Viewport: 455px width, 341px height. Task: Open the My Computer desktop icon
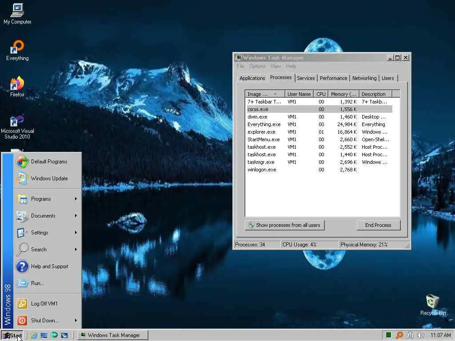tap(17, 14)
